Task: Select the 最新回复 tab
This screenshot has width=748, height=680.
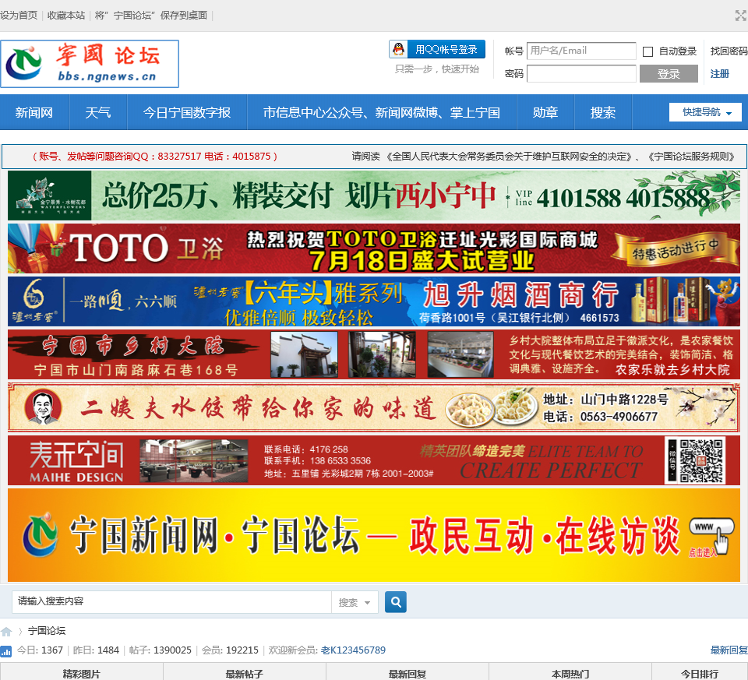Action: point(407,673)
